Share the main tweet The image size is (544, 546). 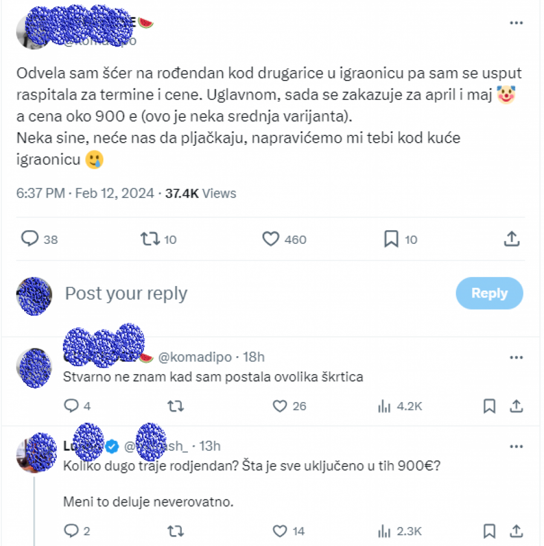pos(511,238)
